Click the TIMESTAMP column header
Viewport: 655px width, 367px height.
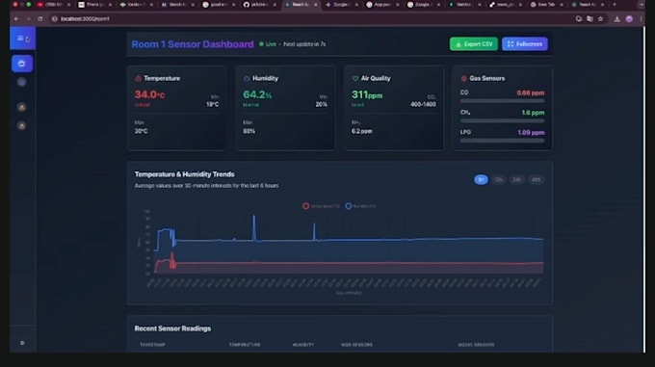pyautogui.click(x=152, y=345)
